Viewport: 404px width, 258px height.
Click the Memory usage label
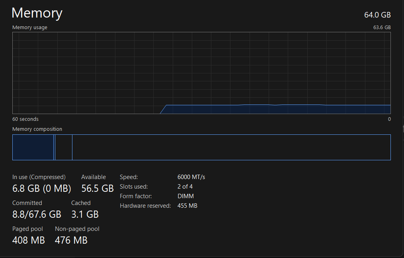point(30,28)
